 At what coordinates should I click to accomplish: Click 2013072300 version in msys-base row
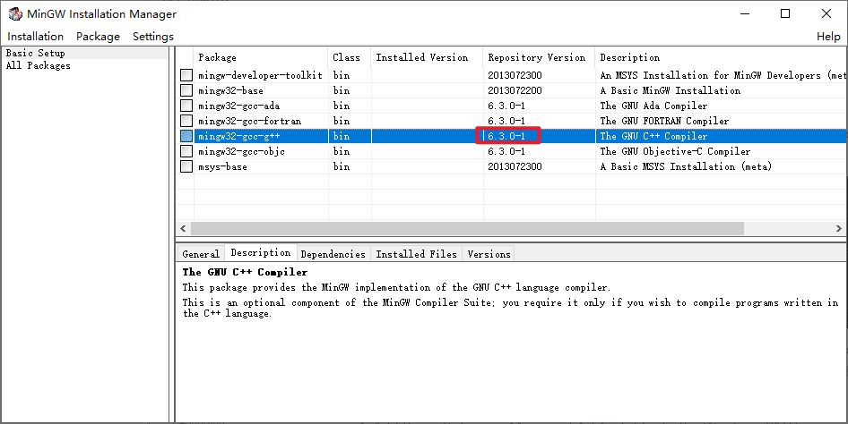tap(515, 166)
